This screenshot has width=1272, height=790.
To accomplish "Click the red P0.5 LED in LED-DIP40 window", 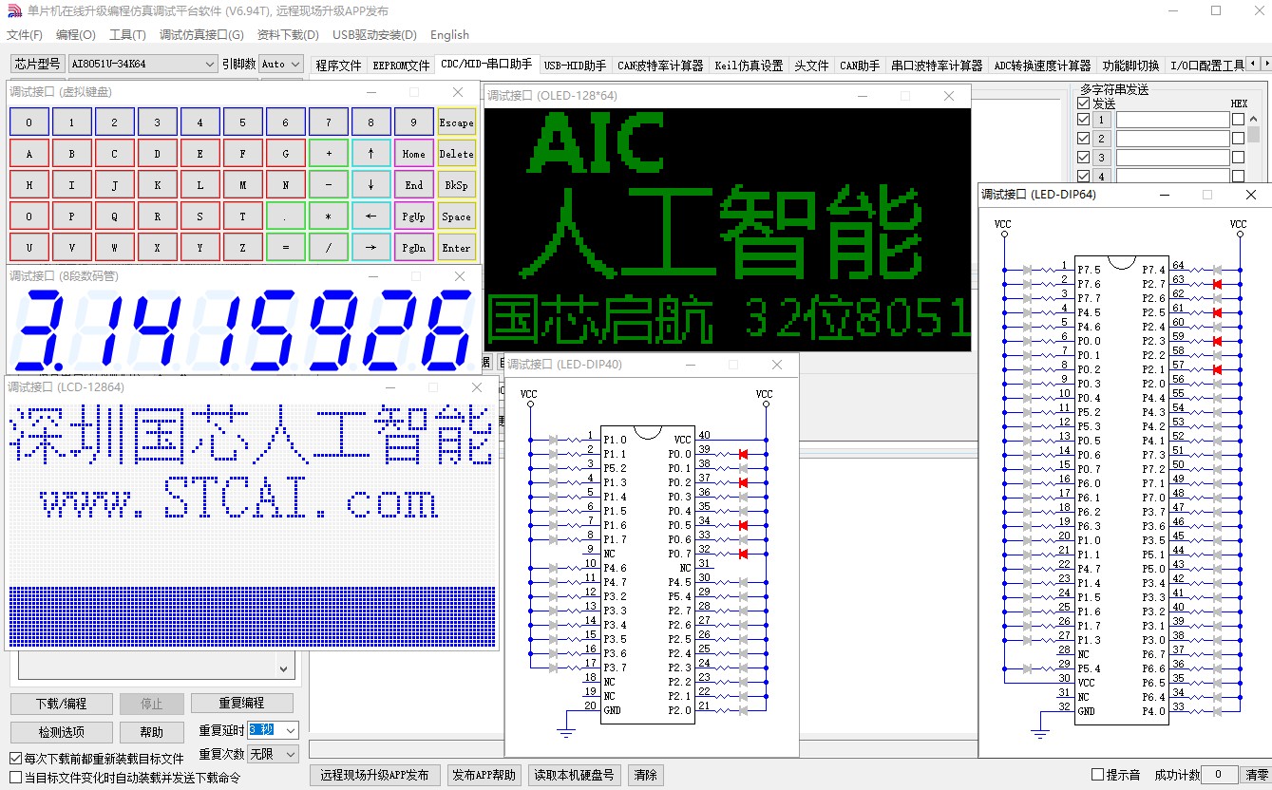I will (743, 525).
